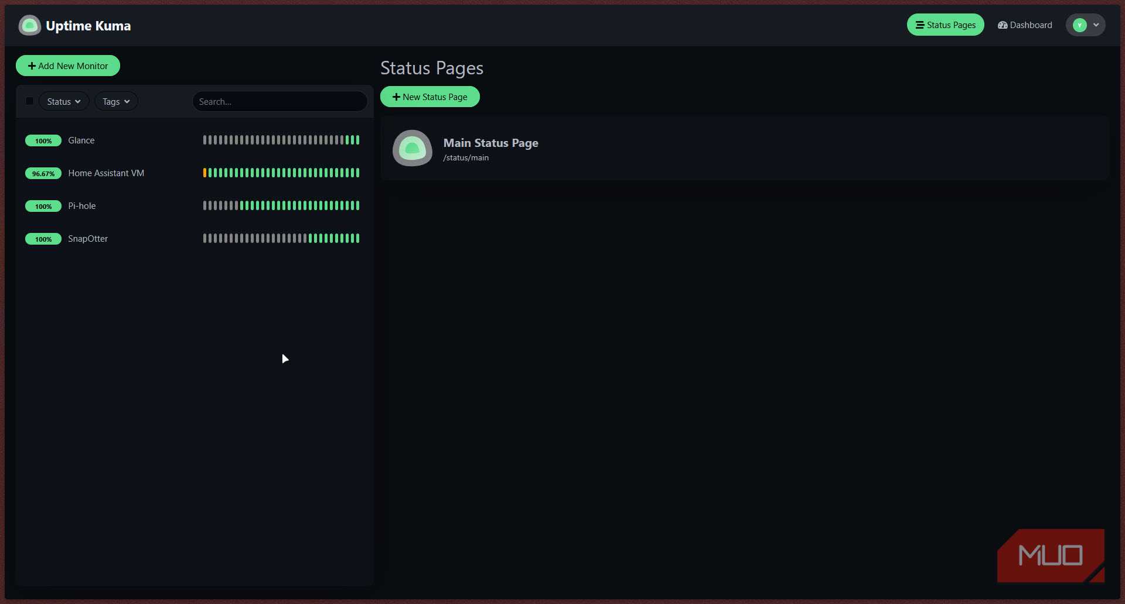Click SnapOtter 100% uptime badge
The height and width of the screenshot is (604, 1125).
(x=43, y=239)
